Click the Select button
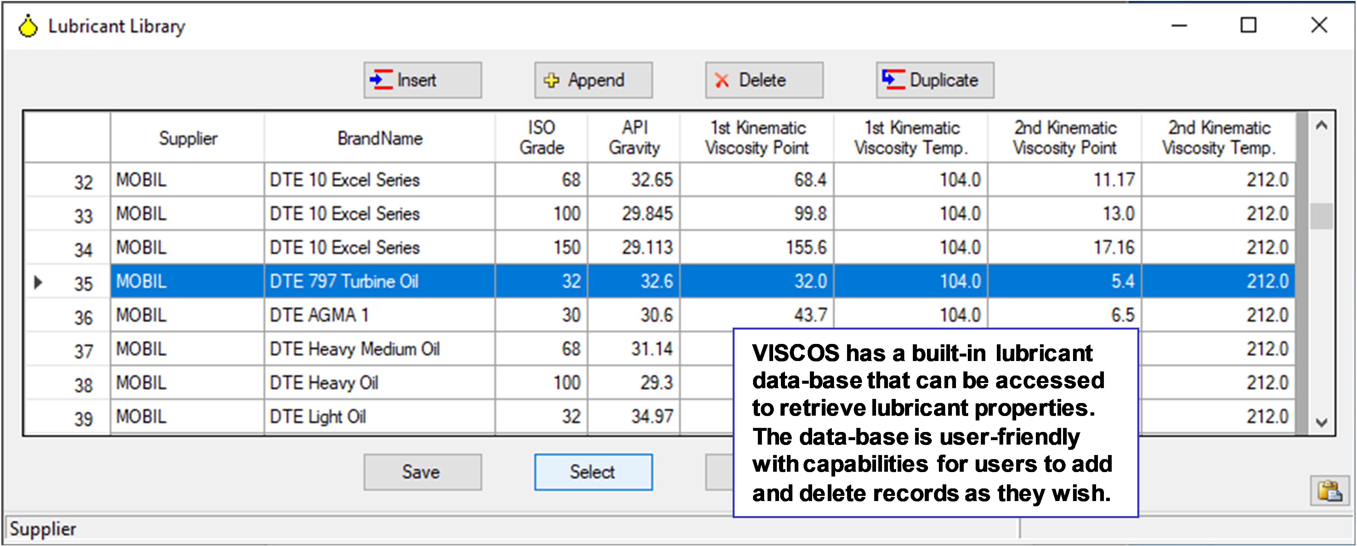 click(593, 472)
